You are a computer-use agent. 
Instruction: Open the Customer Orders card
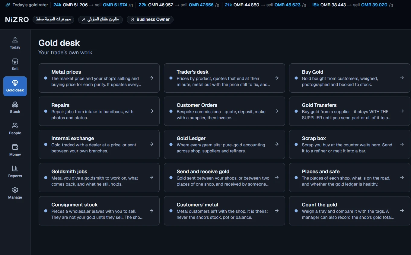click(224, 111)
